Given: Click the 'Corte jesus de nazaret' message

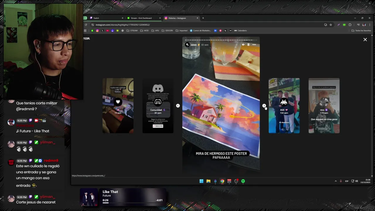Looking at the screenshot, I should tap(36, 202).
